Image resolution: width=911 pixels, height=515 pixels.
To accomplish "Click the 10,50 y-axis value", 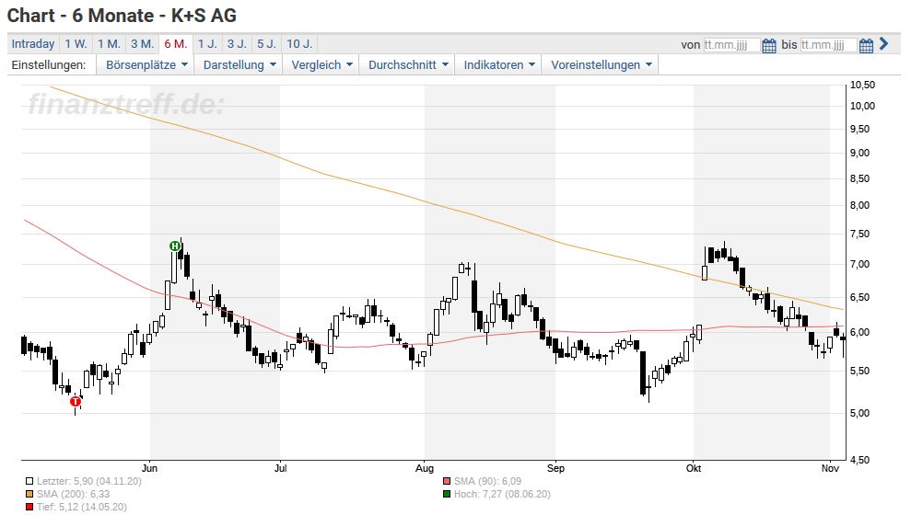I will [862, 85].
